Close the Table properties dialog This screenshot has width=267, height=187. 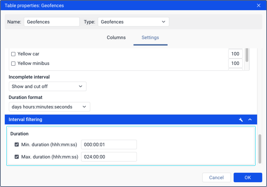[x=258, y=5]
